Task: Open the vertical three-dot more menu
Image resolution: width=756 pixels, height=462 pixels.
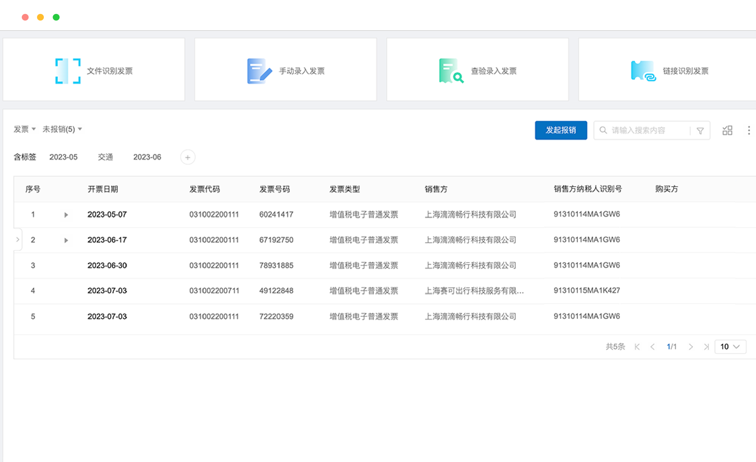Action: 749,130
